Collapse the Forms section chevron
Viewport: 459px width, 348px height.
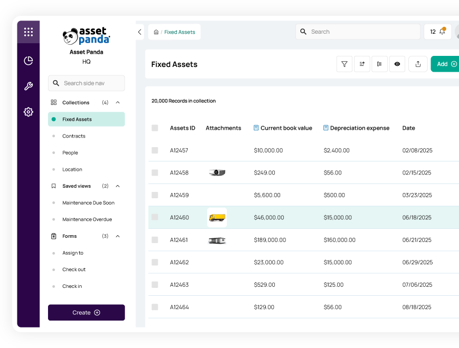pos(118,236)
